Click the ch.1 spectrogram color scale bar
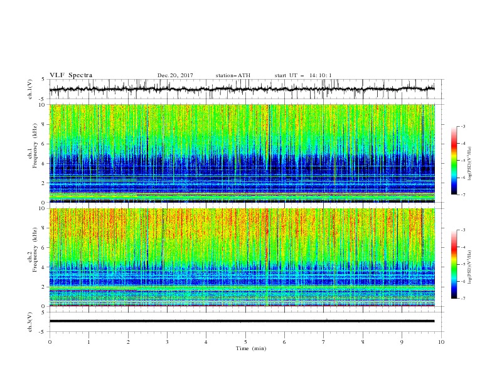The width and height of the screenshot is (497, 384). click(454, 161)
